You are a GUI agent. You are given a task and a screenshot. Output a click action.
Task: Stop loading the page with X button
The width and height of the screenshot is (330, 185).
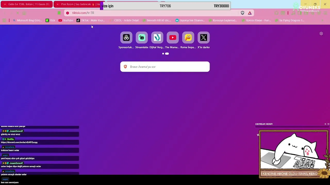[x=18, y=13]
